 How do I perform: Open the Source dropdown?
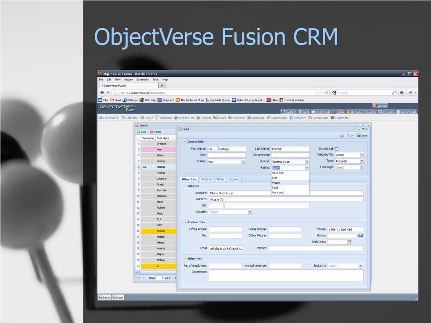coord(307,161)
